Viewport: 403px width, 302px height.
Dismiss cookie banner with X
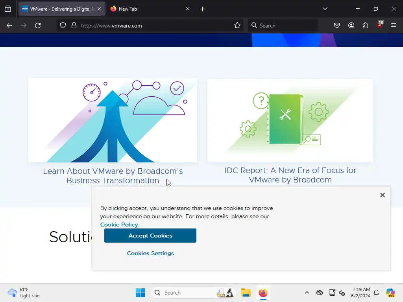[383, 195]
